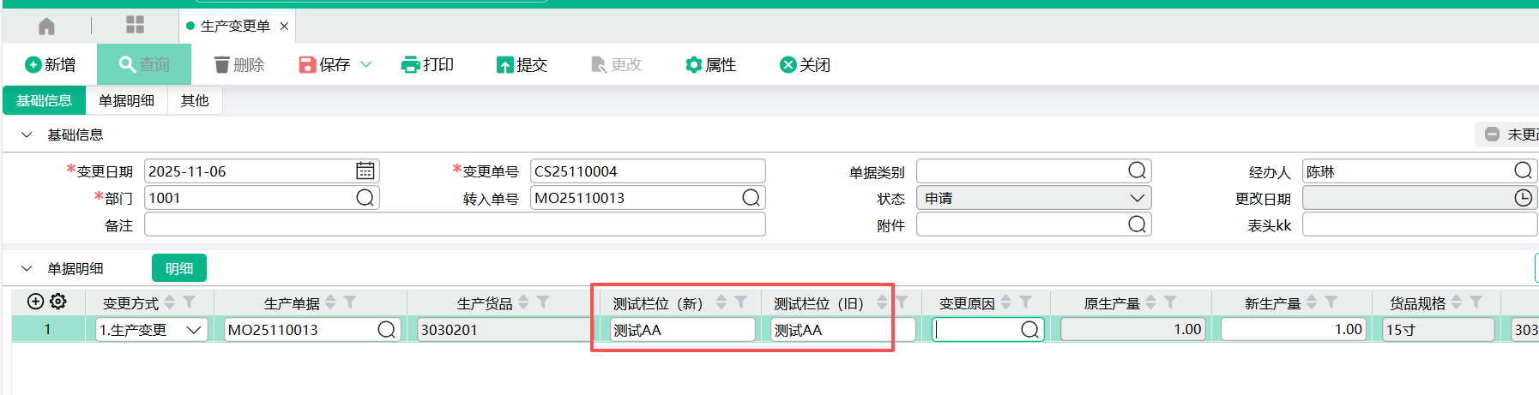Click the 关闭 close button in toolbar
The height and width of the screenshot is (395, 1539).
coord(805,65)
